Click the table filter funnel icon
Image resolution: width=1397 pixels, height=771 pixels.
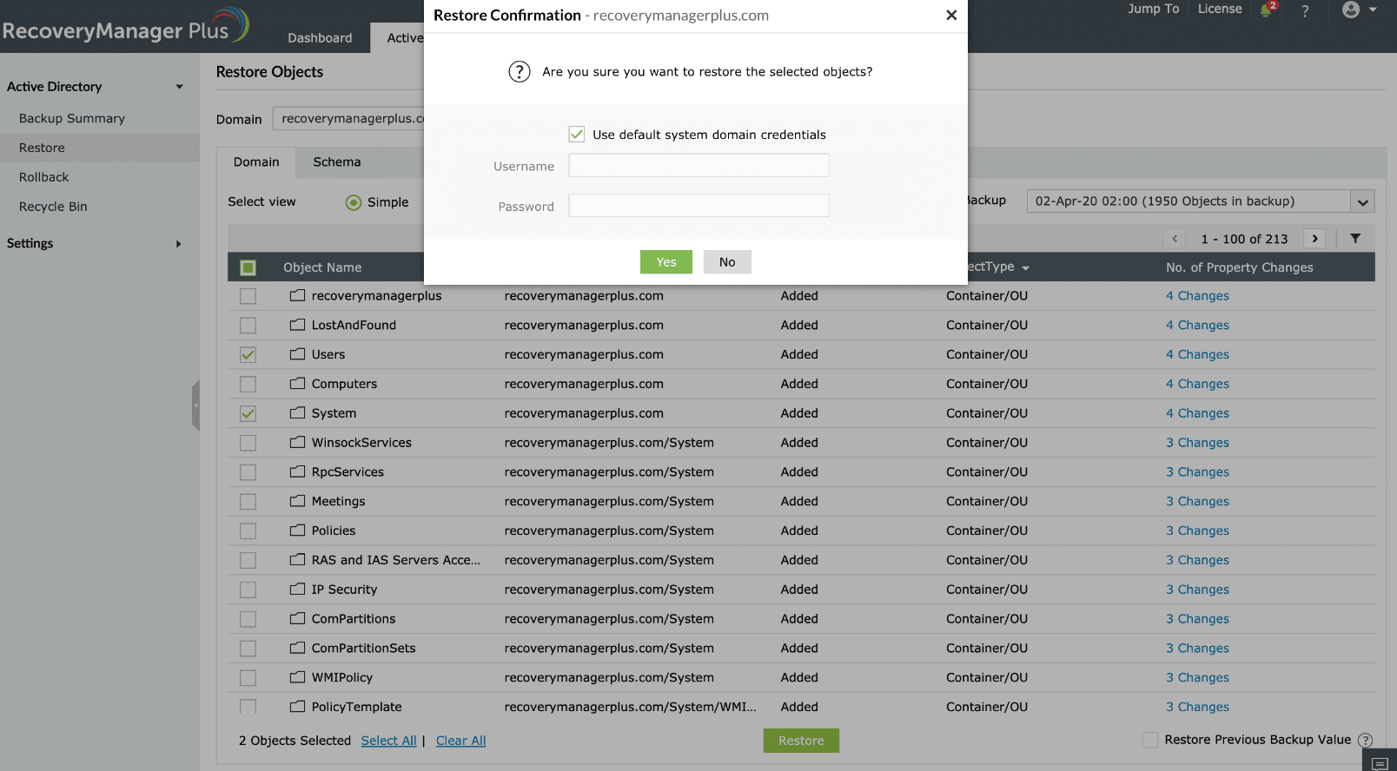click(x=1355, y=238)
